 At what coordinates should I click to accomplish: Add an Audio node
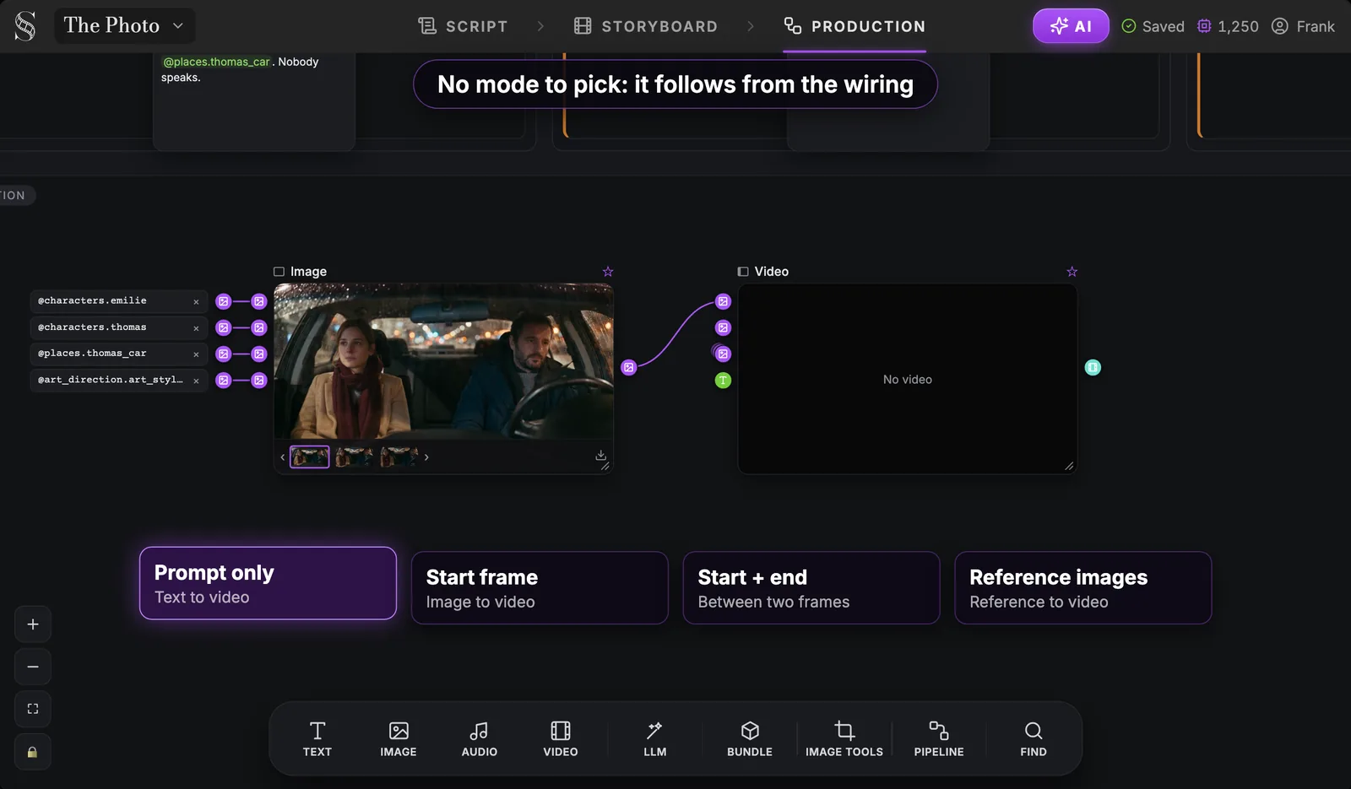point(480,738)
